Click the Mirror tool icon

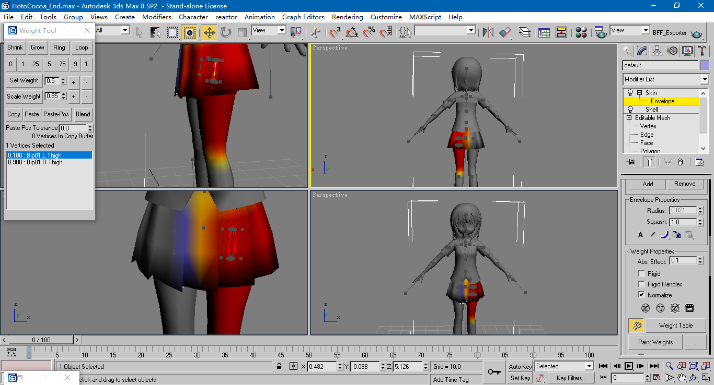[x=488, y=33]
